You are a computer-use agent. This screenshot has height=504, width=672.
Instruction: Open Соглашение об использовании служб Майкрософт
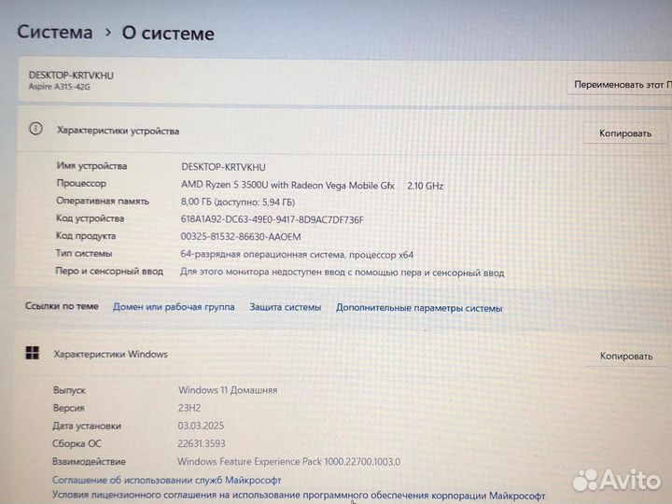click(166, 480)
